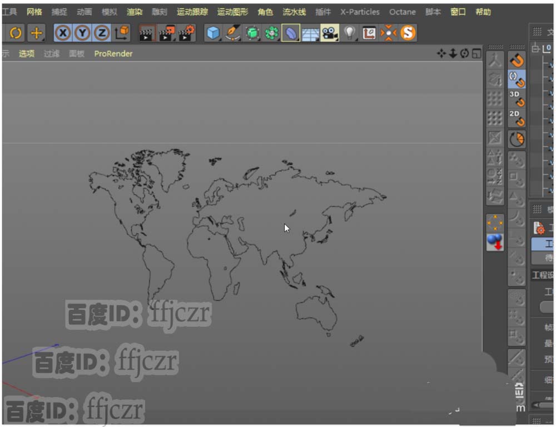The width and height of the screenshot is (556, 427).
Task: Toggle the Y axis lock
Action: point(82,33)
